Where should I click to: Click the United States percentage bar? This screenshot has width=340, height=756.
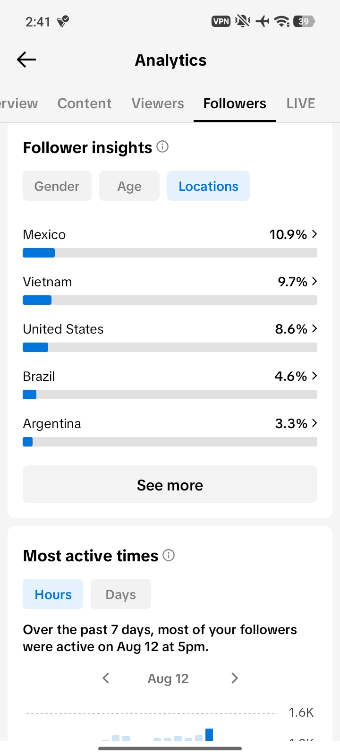point(170,347)
